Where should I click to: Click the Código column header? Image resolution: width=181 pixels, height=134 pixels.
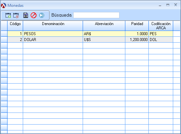coord(15,26)
